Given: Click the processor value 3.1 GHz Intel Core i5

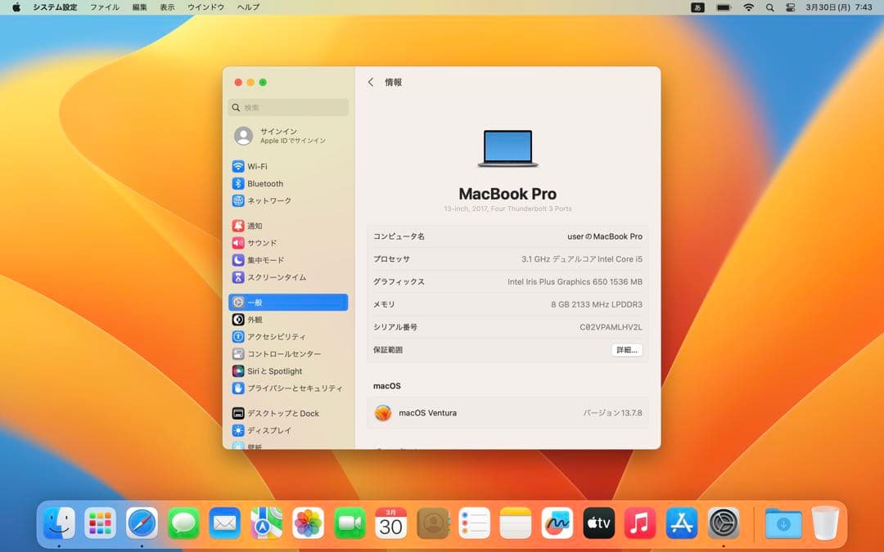Looking at the screenshot, I should pyautogui.click(x=581, y=259).
